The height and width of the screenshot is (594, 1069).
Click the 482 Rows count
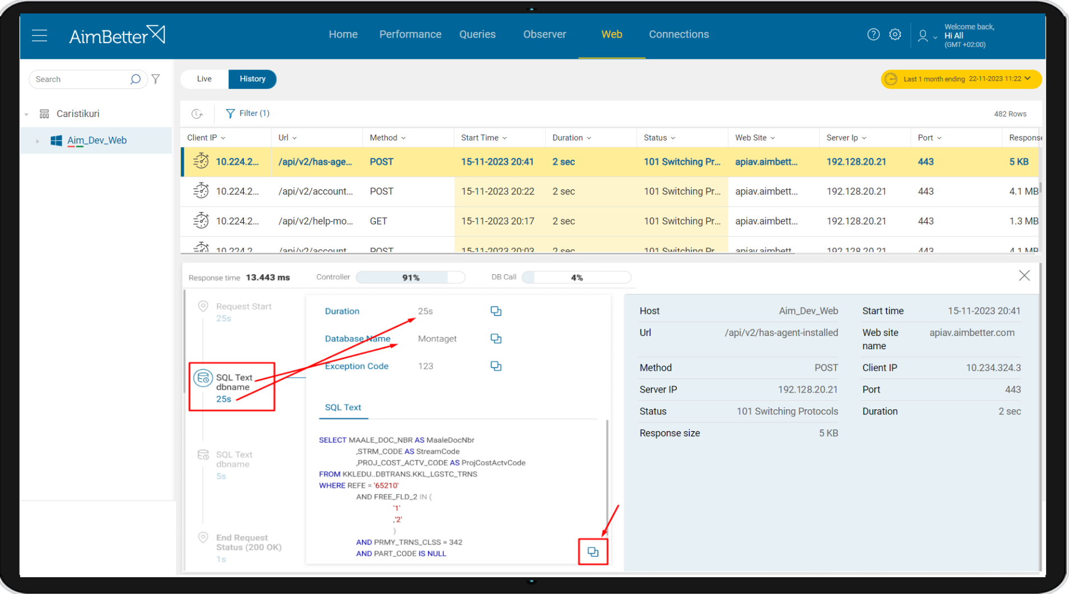coord(1010,114)
